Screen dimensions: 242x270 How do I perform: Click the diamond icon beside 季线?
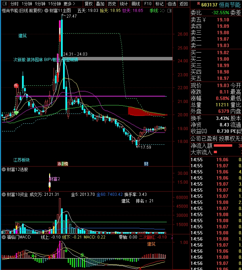coord(163,11)
